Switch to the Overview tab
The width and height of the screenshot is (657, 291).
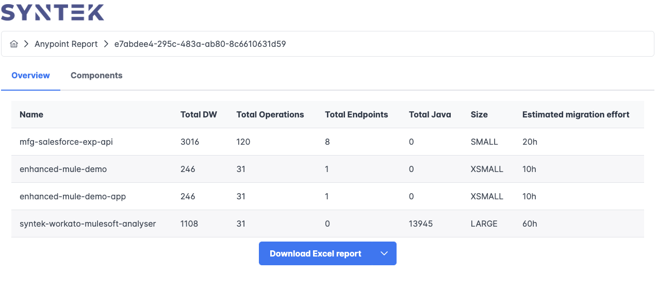pyautogui.click(x=30, y=75)
